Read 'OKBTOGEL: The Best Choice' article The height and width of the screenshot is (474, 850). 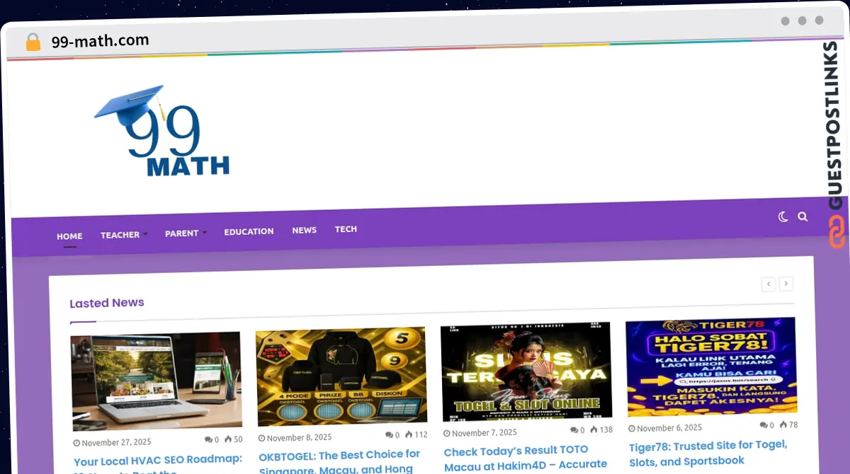339,462
